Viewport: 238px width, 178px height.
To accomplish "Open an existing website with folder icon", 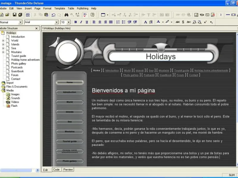I will coord(7,15).
